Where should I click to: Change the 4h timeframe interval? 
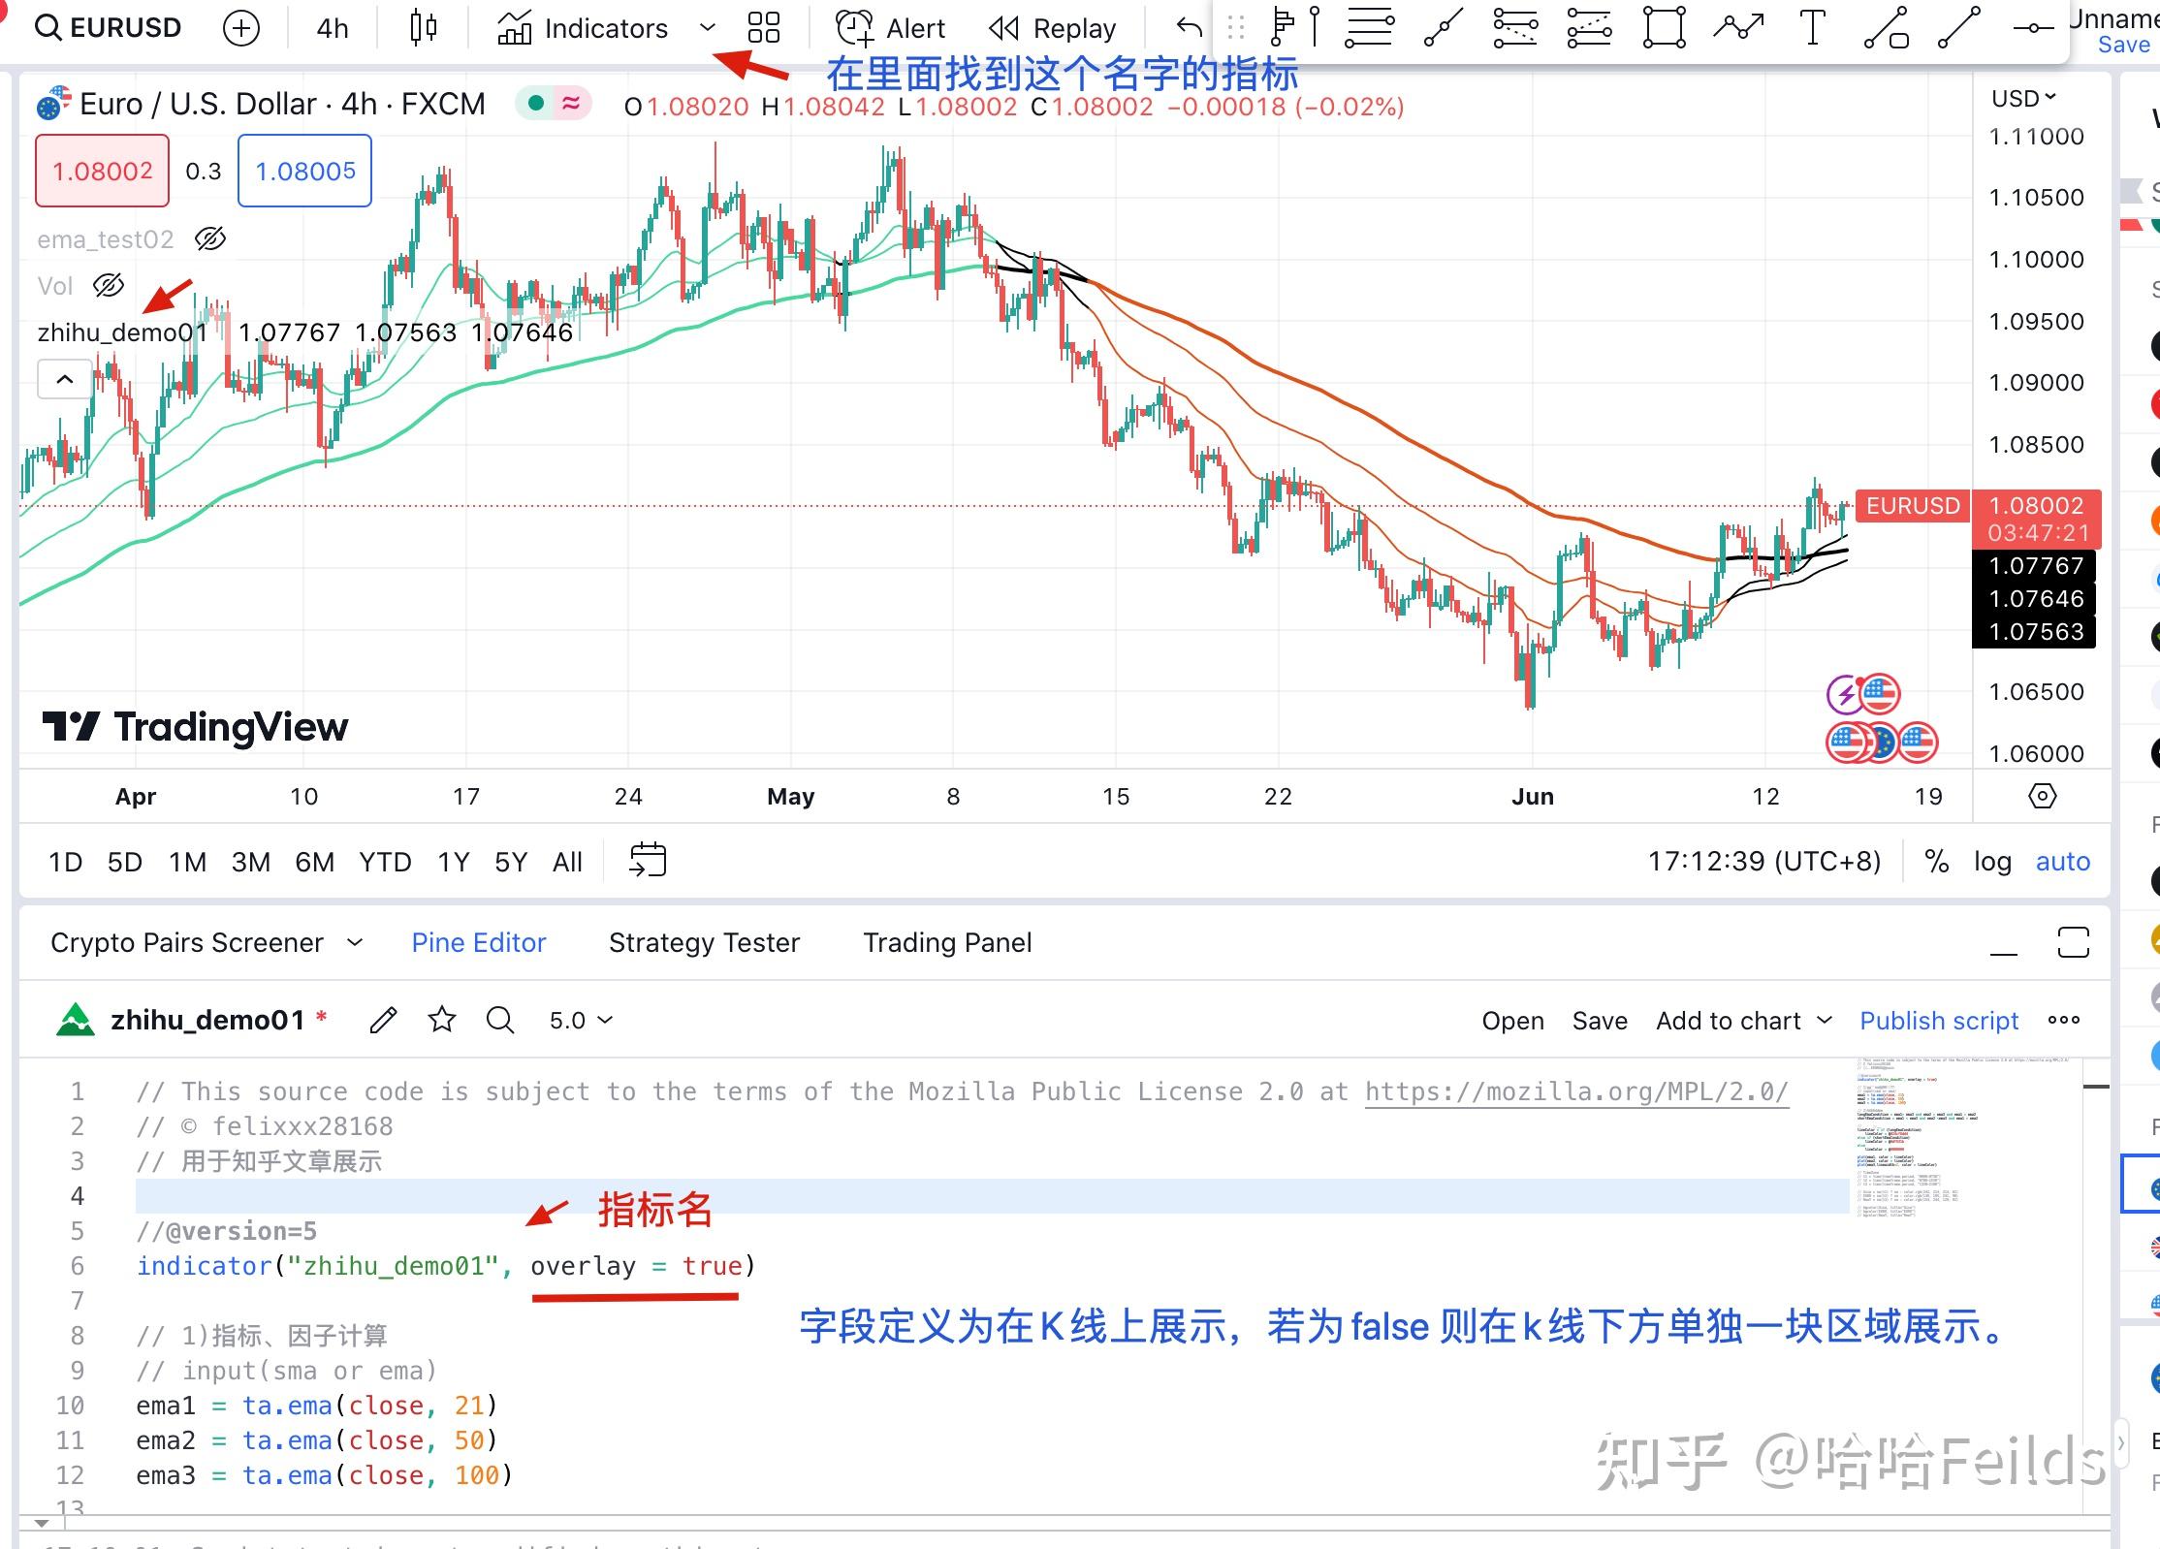(333, 28)
